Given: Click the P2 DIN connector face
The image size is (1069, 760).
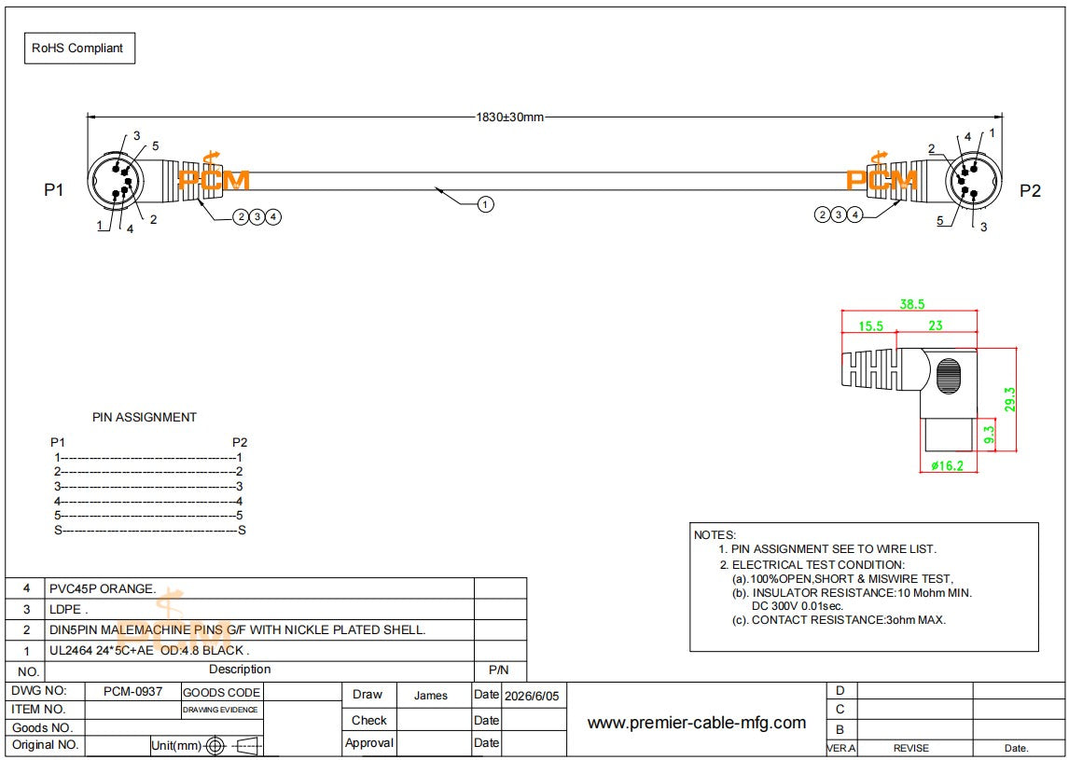Looking at the screenshot, I should [973, 181].
